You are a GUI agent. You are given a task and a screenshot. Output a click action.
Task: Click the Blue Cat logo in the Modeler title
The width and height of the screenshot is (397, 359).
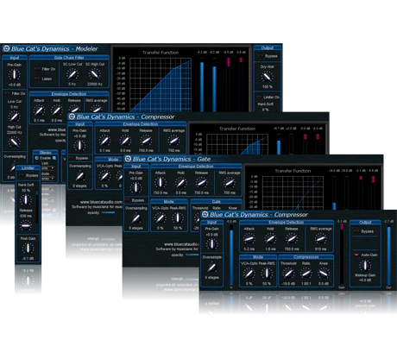click(6, 48)
